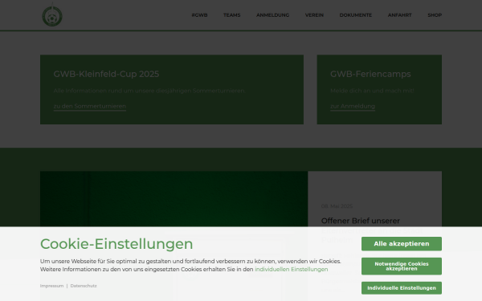Click 'Notwendige Cookies akzeptieren' button
The height and width of the screenshot is (301, 482).
[402, 266]
